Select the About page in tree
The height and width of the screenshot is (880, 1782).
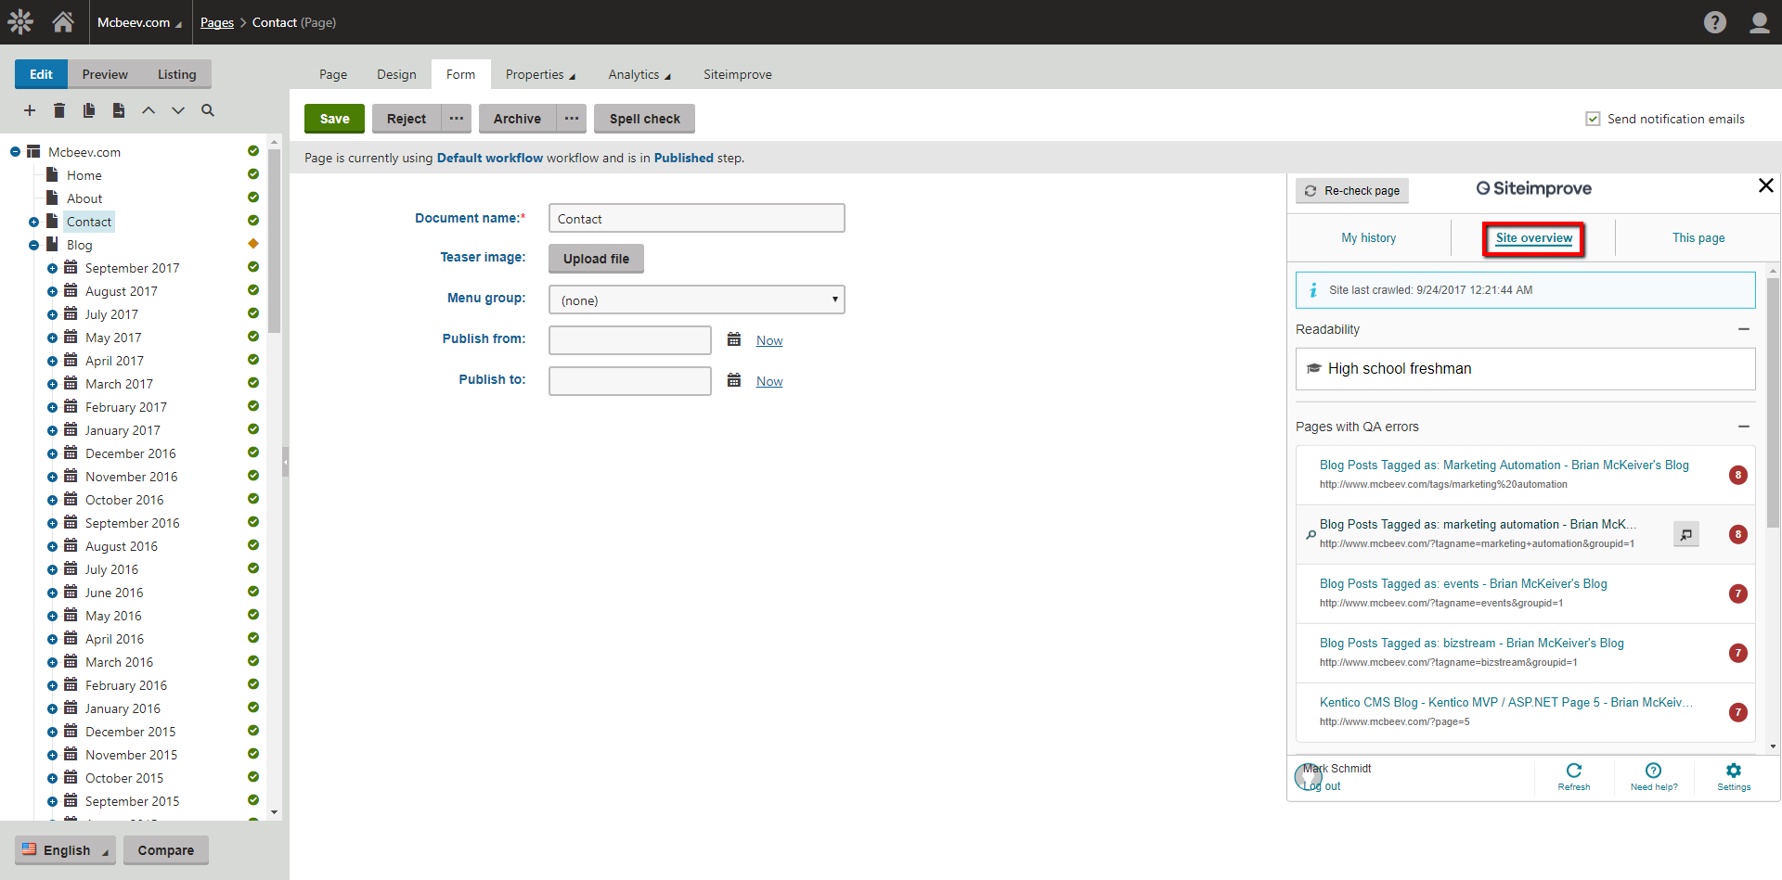click(84, 198)
